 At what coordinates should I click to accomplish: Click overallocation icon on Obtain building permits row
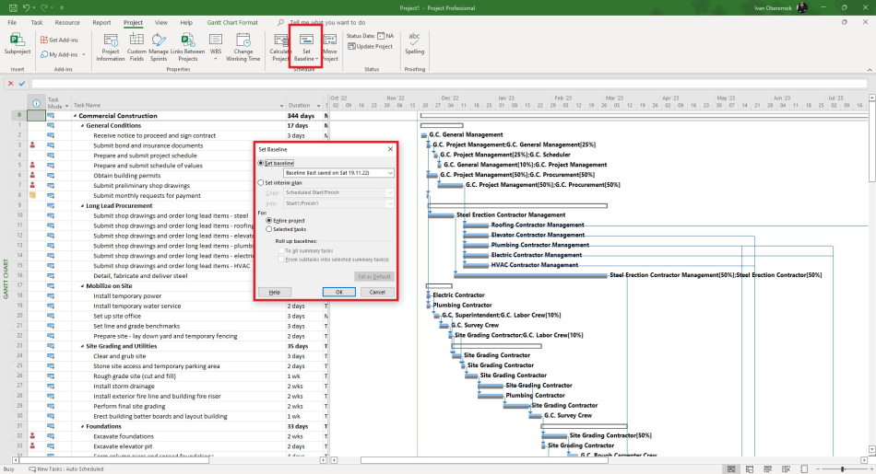tap(32, 175)
